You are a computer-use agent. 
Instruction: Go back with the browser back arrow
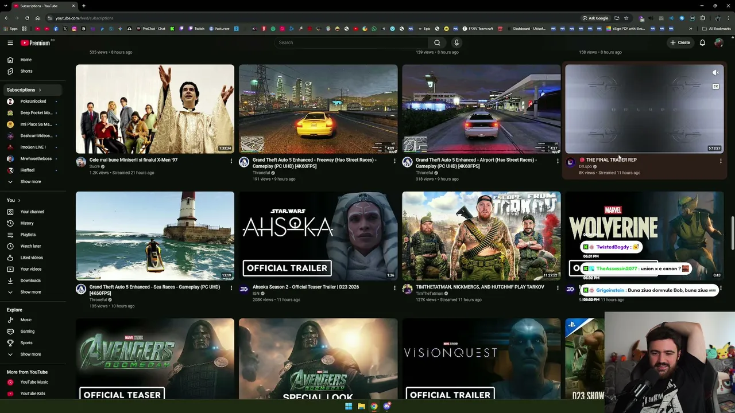pos(6,18)
